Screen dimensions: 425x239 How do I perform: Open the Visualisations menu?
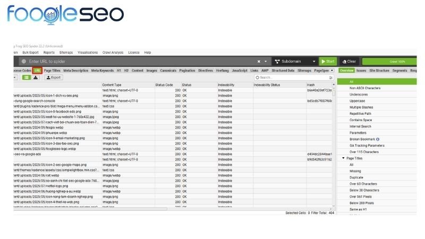click(x=88, y=53)
